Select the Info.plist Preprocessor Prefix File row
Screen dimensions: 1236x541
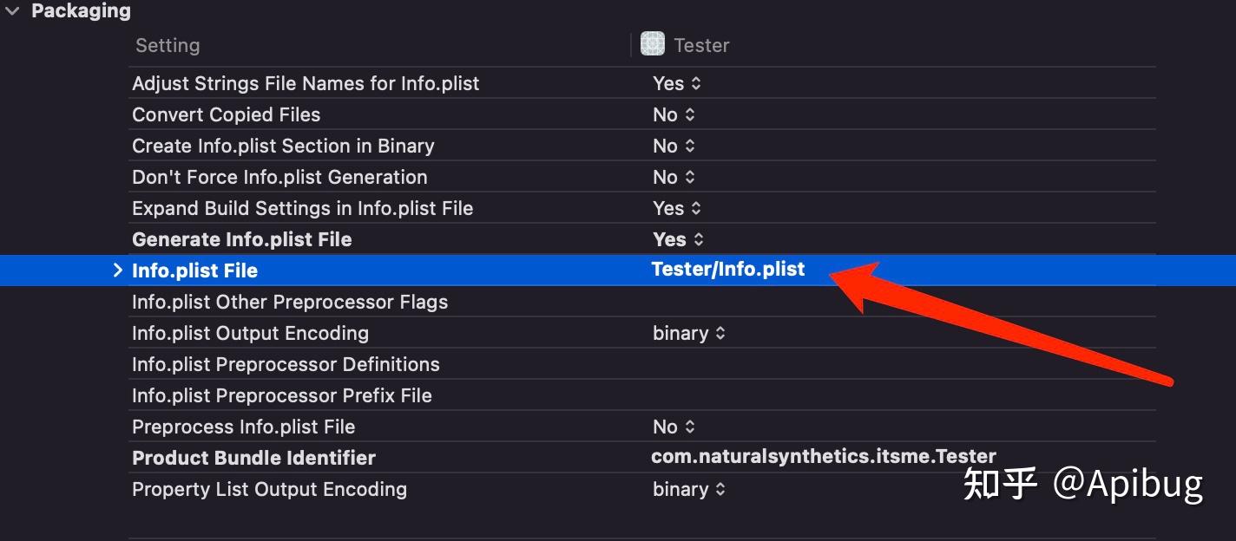coord(281,395)
